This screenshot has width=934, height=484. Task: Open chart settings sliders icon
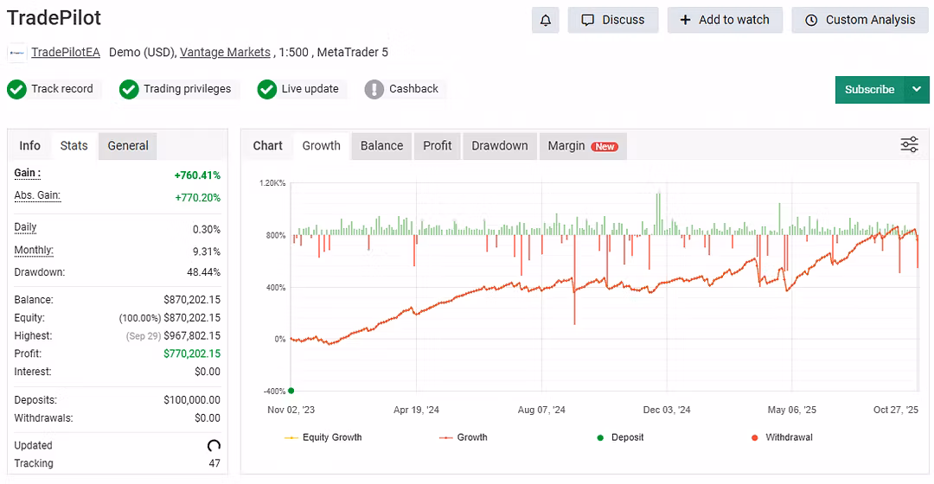tap(909, 145)
